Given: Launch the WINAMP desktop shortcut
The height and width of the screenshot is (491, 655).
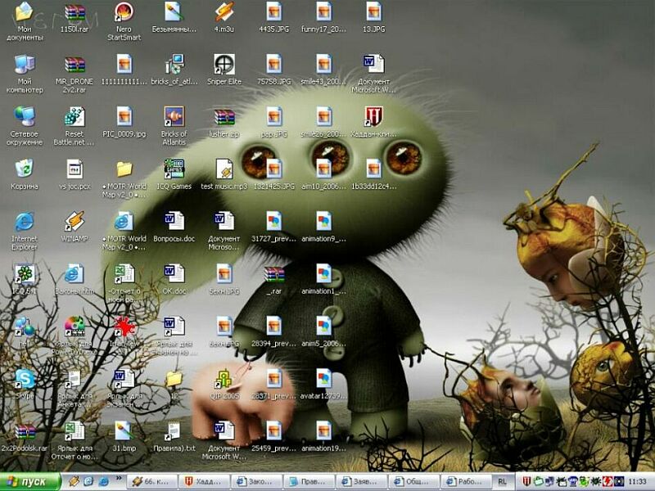Looking at the screenshot, I should [x=75, y=222].
